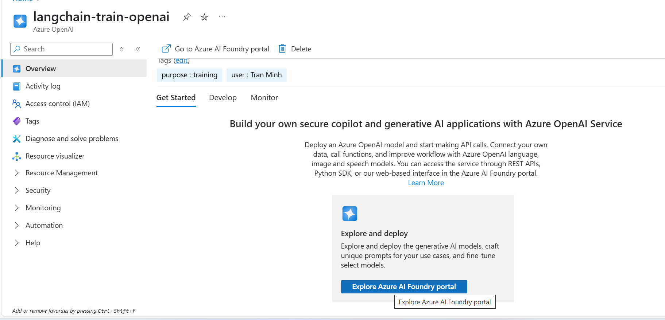Open Activity log from sidebar
The height and width of the screenshot is (320, 665).
tap(43, 86)
